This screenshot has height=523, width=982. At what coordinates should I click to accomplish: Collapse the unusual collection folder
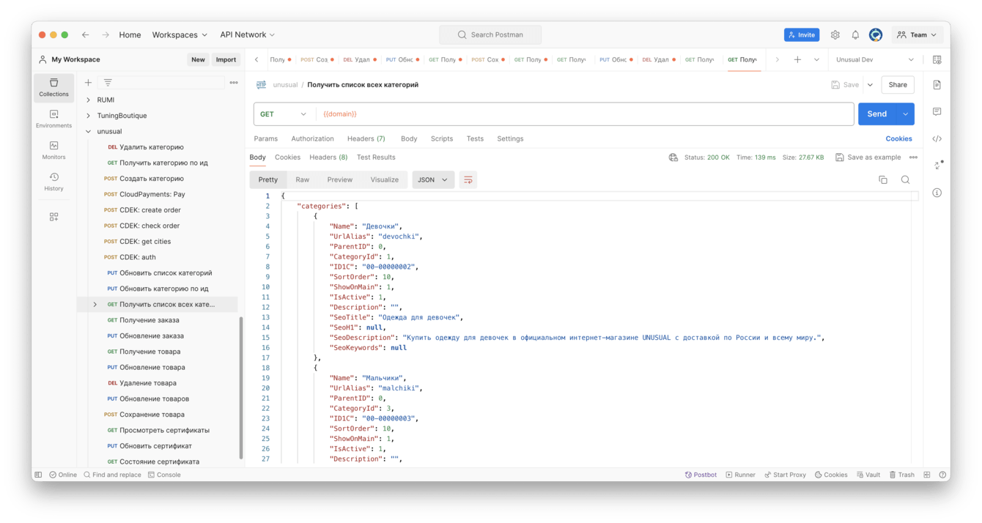89,132
